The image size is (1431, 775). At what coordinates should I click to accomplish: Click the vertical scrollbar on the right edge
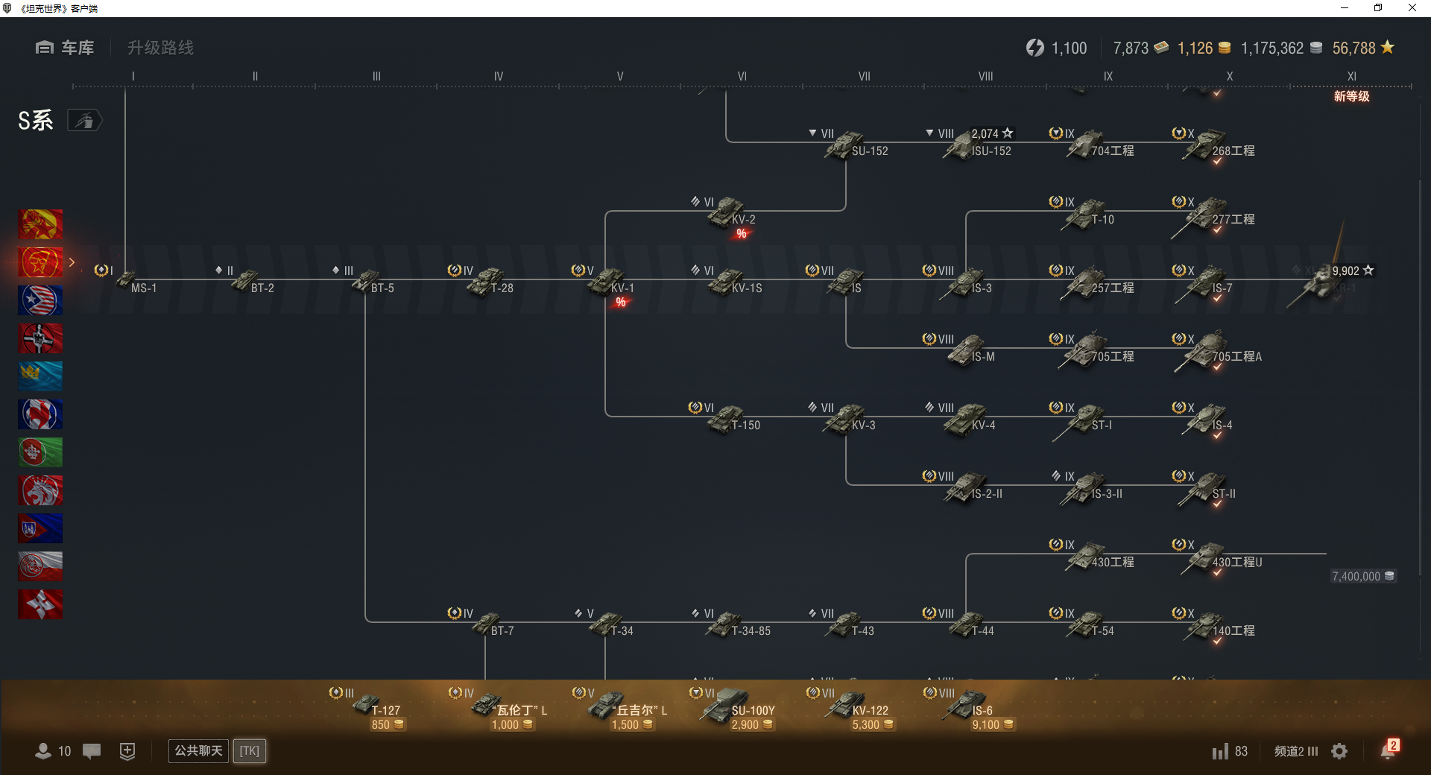(x=1420, y=376)
